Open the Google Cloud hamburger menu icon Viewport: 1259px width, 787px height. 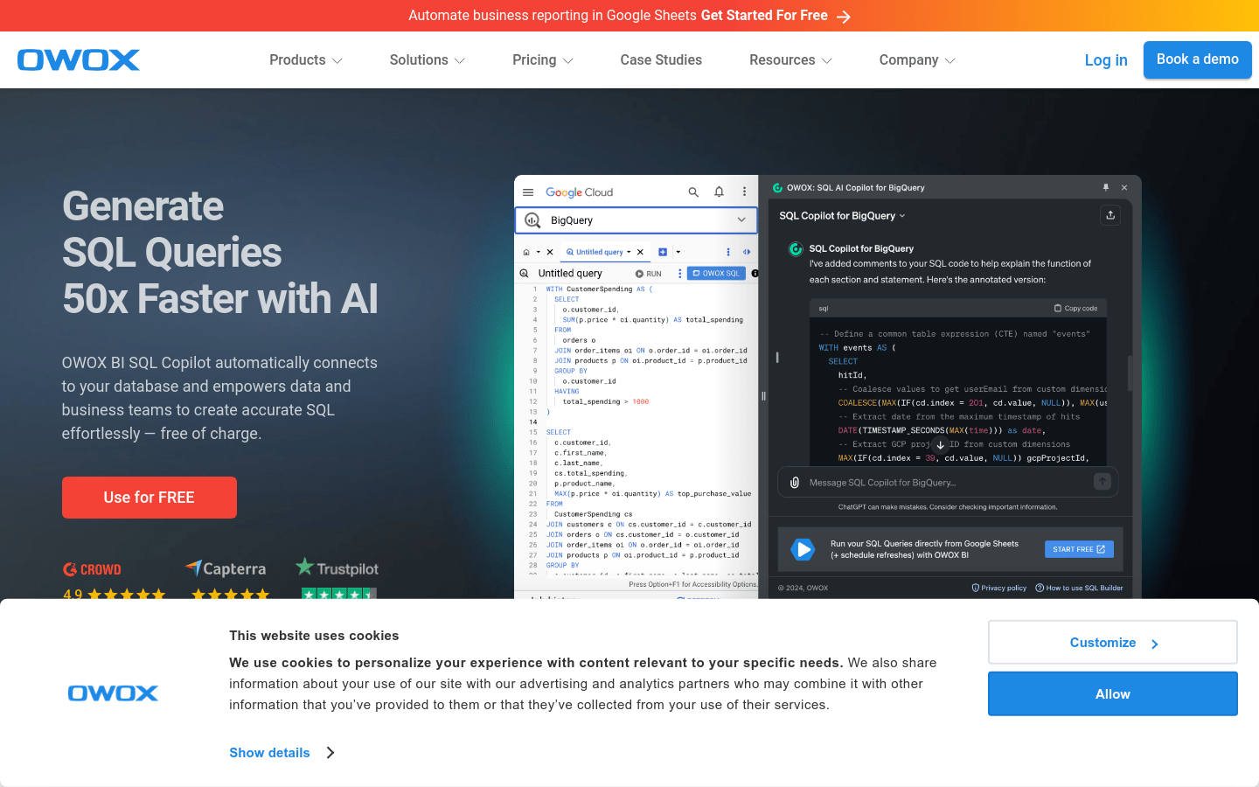tap(528, 192)
